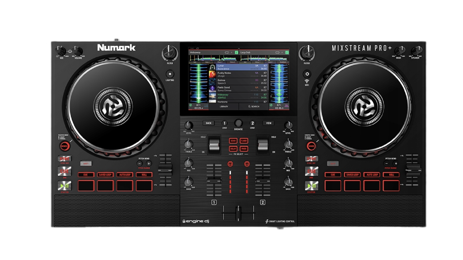Screen dimensions: 463x260
Task: Touch the left jog wheel platter
Action: tap(114, 107)
